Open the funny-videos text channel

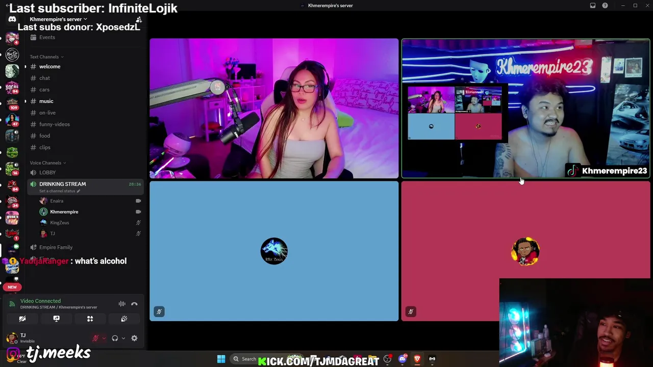tap(85, 124)
